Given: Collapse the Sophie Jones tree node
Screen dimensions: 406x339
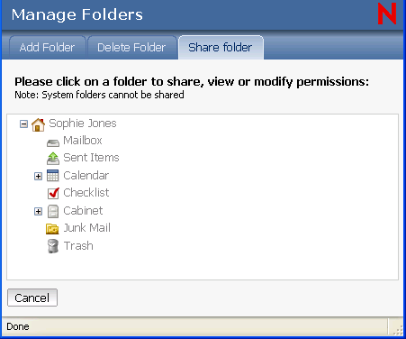Looking at the screenshot, I should [x=23, y=124].
